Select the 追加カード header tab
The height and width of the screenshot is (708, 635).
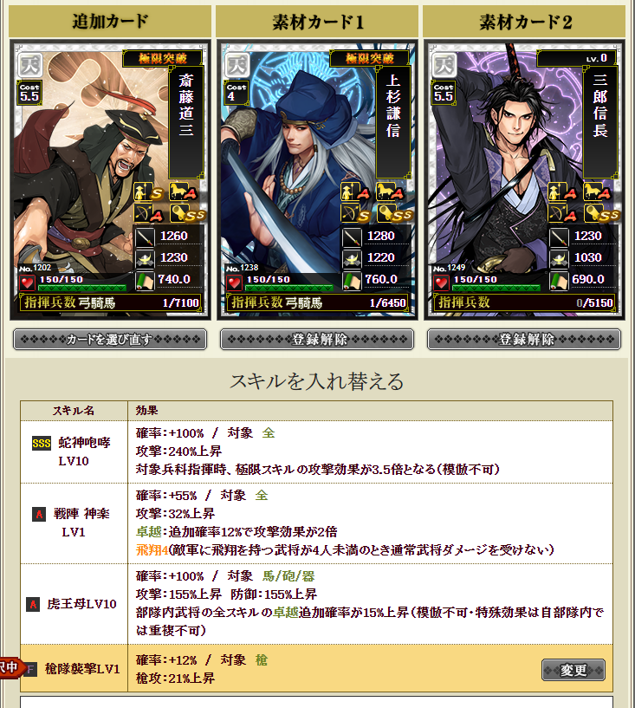[110, 21]
